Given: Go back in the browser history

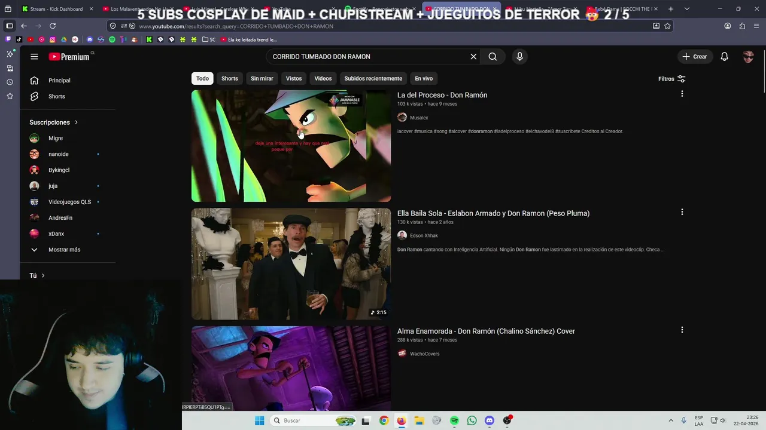Looking at the screenshot, I should click(24, 26).
